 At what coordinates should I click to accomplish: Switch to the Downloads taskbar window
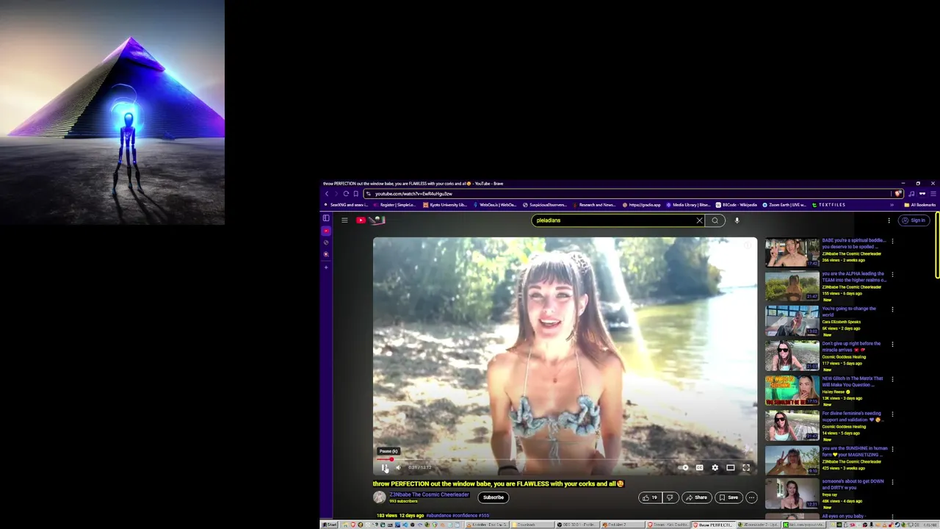pos(531,525)
